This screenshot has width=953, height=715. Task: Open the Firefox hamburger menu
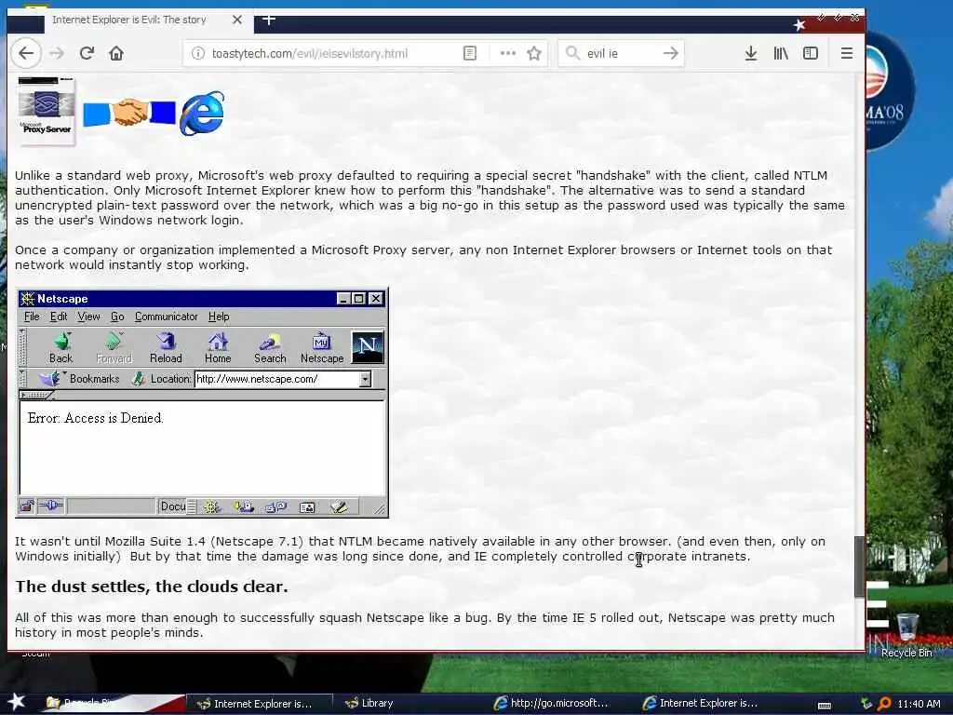847,53
